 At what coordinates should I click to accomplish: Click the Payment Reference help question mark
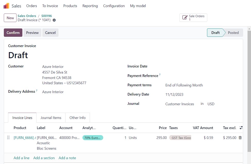[160, 75]
